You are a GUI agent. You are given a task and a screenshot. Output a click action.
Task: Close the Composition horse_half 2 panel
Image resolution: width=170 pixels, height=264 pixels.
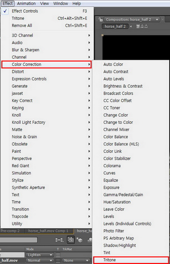pyautogui.click(x=163, y=19)
